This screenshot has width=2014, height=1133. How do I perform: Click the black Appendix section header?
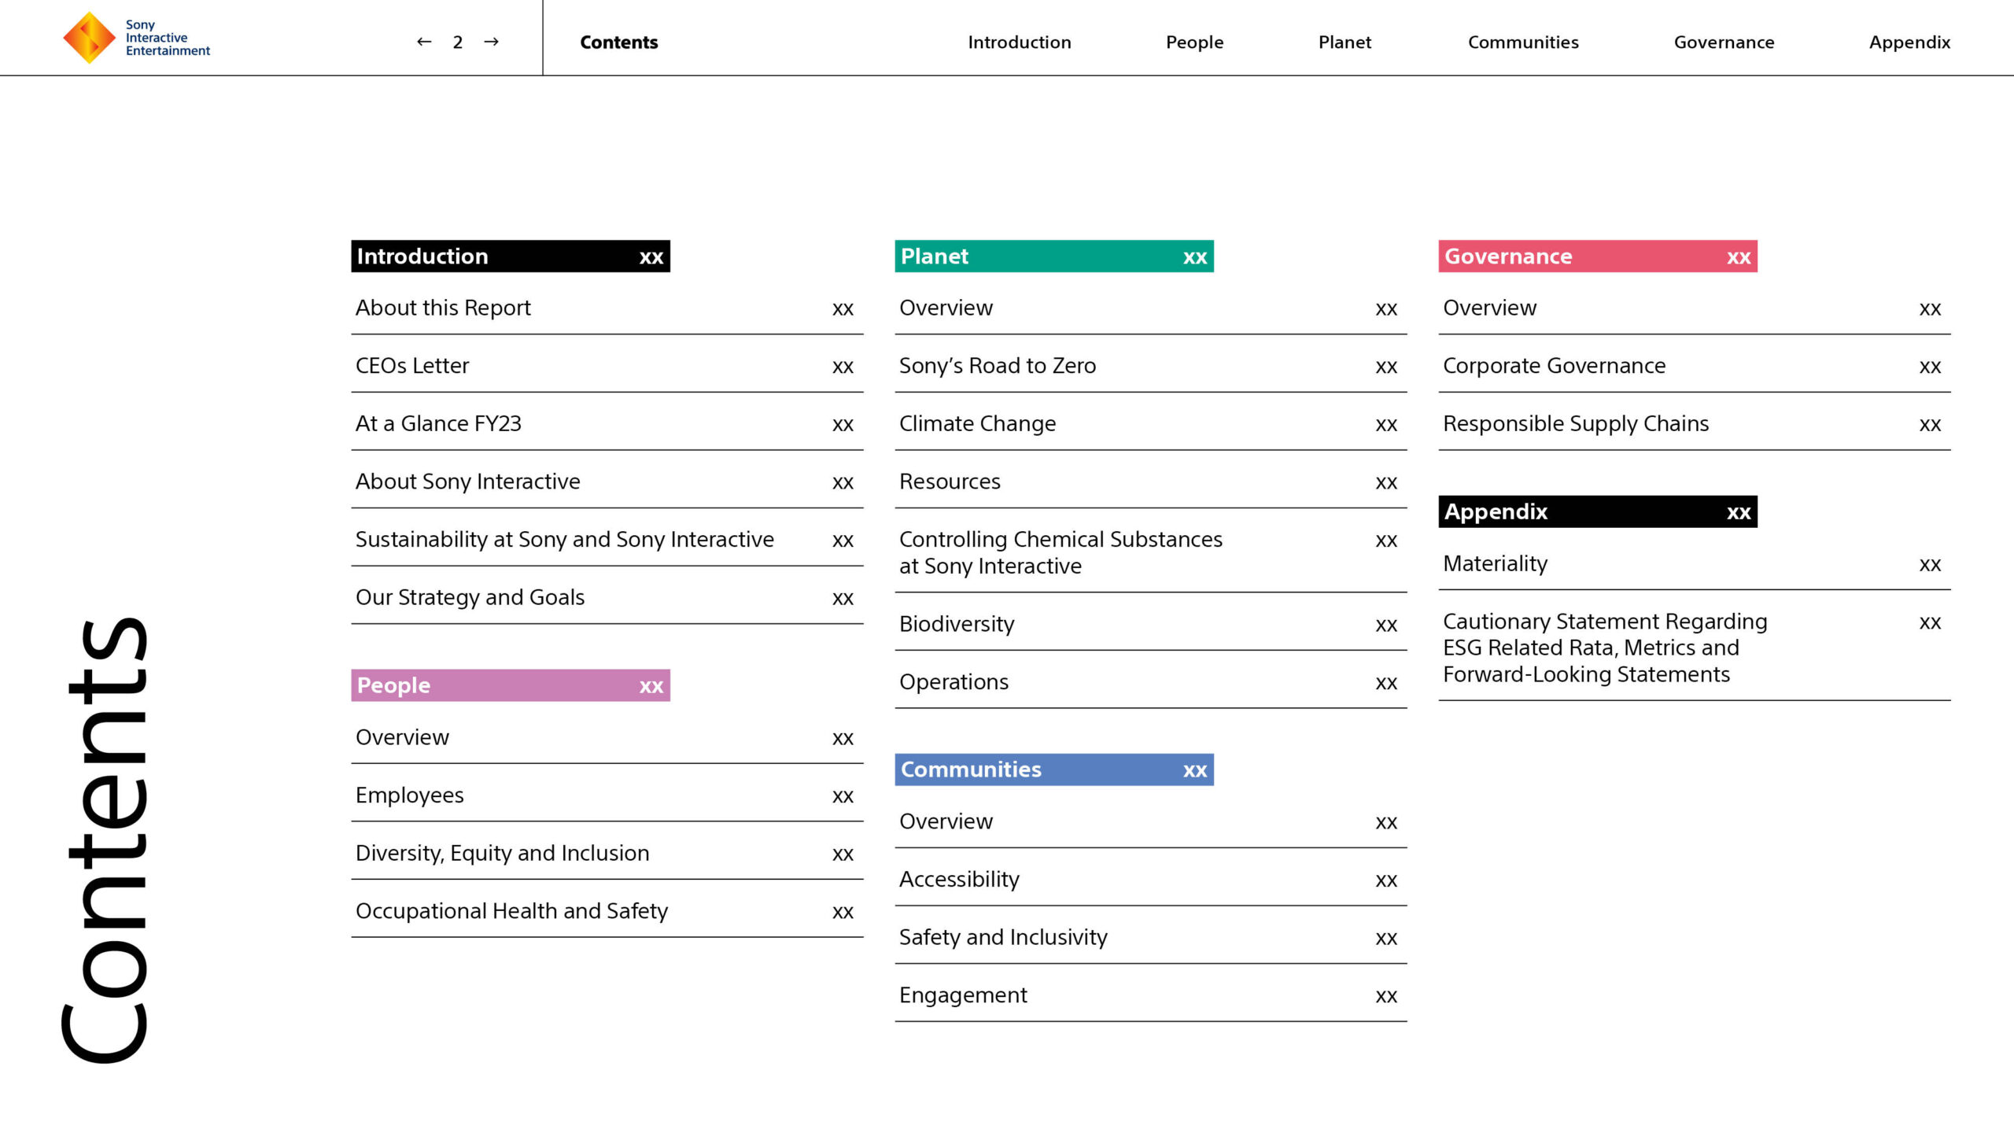[1598, 511]
